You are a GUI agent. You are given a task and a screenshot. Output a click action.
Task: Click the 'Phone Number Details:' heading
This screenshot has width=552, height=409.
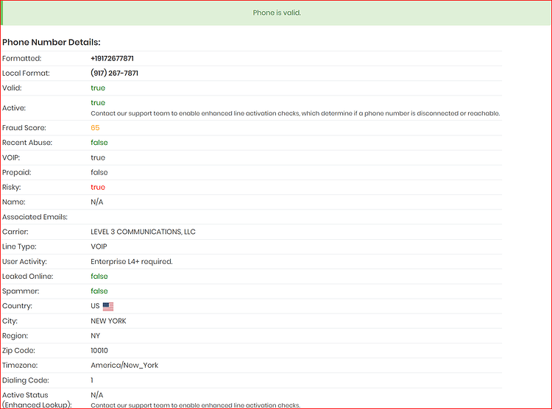(x=52, y=42)
